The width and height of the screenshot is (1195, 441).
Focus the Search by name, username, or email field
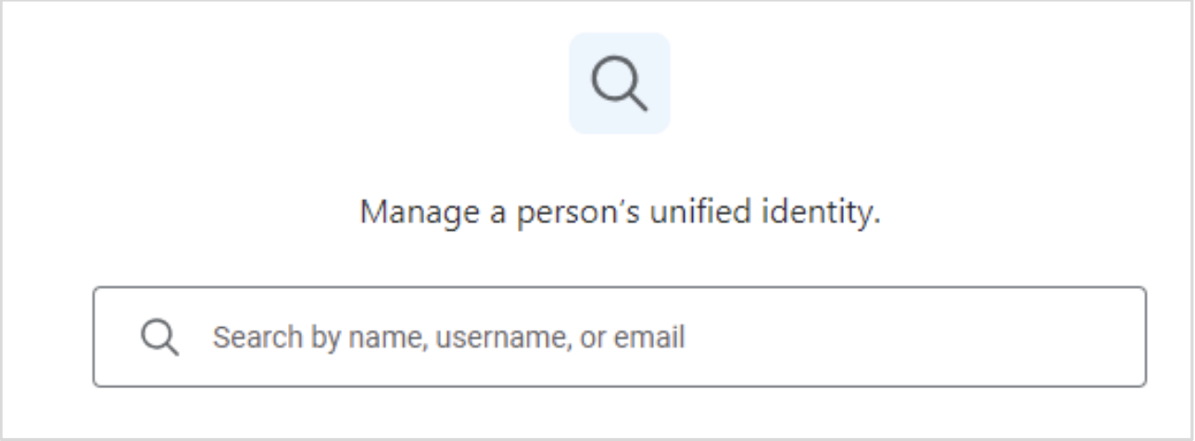619,337
